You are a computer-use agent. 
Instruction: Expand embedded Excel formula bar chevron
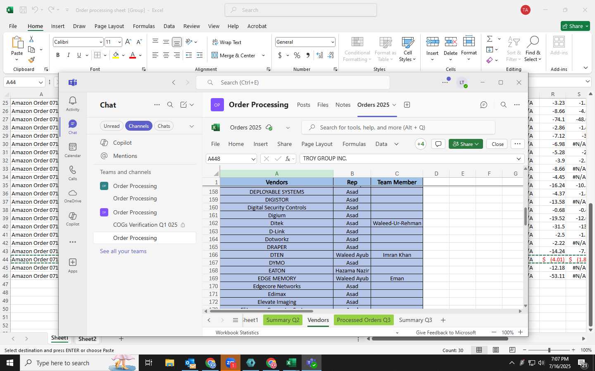pos(519,159)
